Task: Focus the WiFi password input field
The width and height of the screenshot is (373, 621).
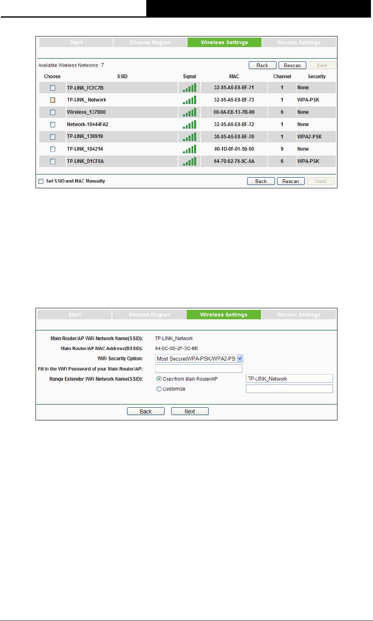Action: pos(199,369)
